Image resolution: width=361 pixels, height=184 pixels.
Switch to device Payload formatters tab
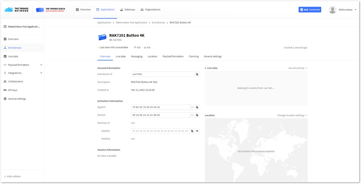tap(173, 56)
